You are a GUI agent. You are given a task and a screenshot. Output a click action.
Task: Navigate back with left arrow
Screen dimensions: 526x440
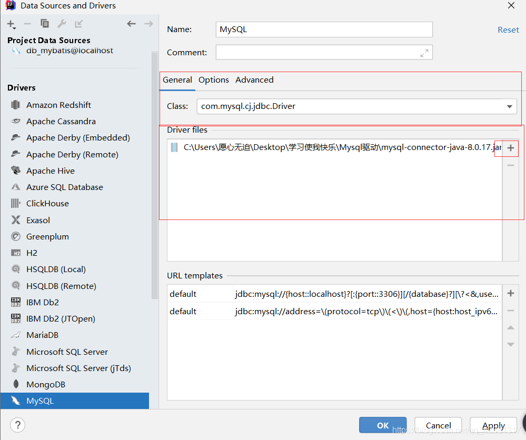tap(131, 24)
